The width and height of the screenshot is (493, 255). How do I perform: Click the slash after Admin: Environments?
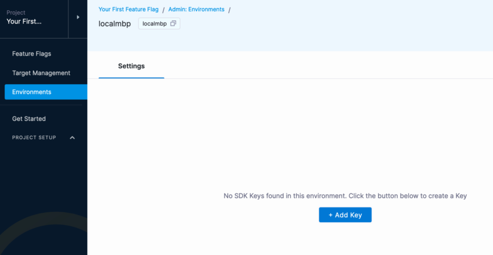pos(229,10)
